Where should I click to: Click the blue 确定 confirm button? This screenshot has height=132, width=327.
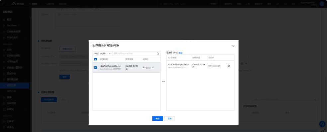(158, 118)
